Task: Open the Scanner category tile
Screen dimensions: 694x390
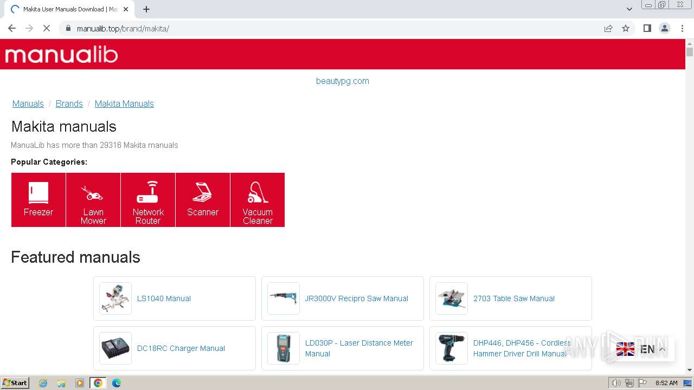Action: [203, 200]
